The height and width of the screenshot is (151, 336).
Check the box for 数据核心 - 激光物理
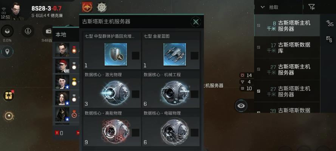point(136,94)
